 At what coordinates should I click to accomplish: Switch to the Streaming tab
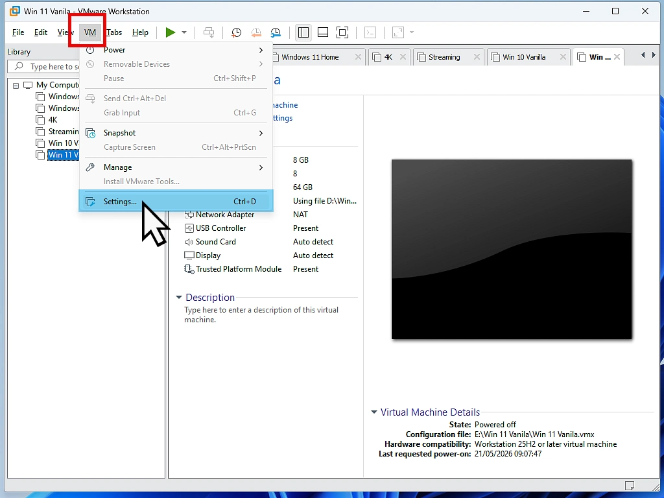(444, 57)
